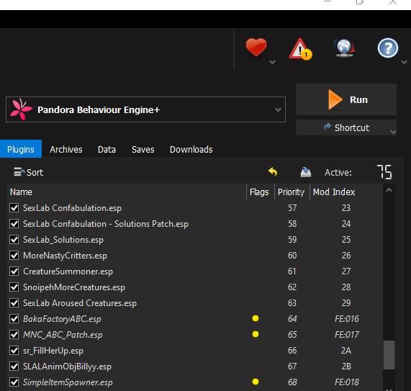Uncheck CreatureSummoner.esp plugin
Viewport: 411px width, 391px height.
(14, 271)
